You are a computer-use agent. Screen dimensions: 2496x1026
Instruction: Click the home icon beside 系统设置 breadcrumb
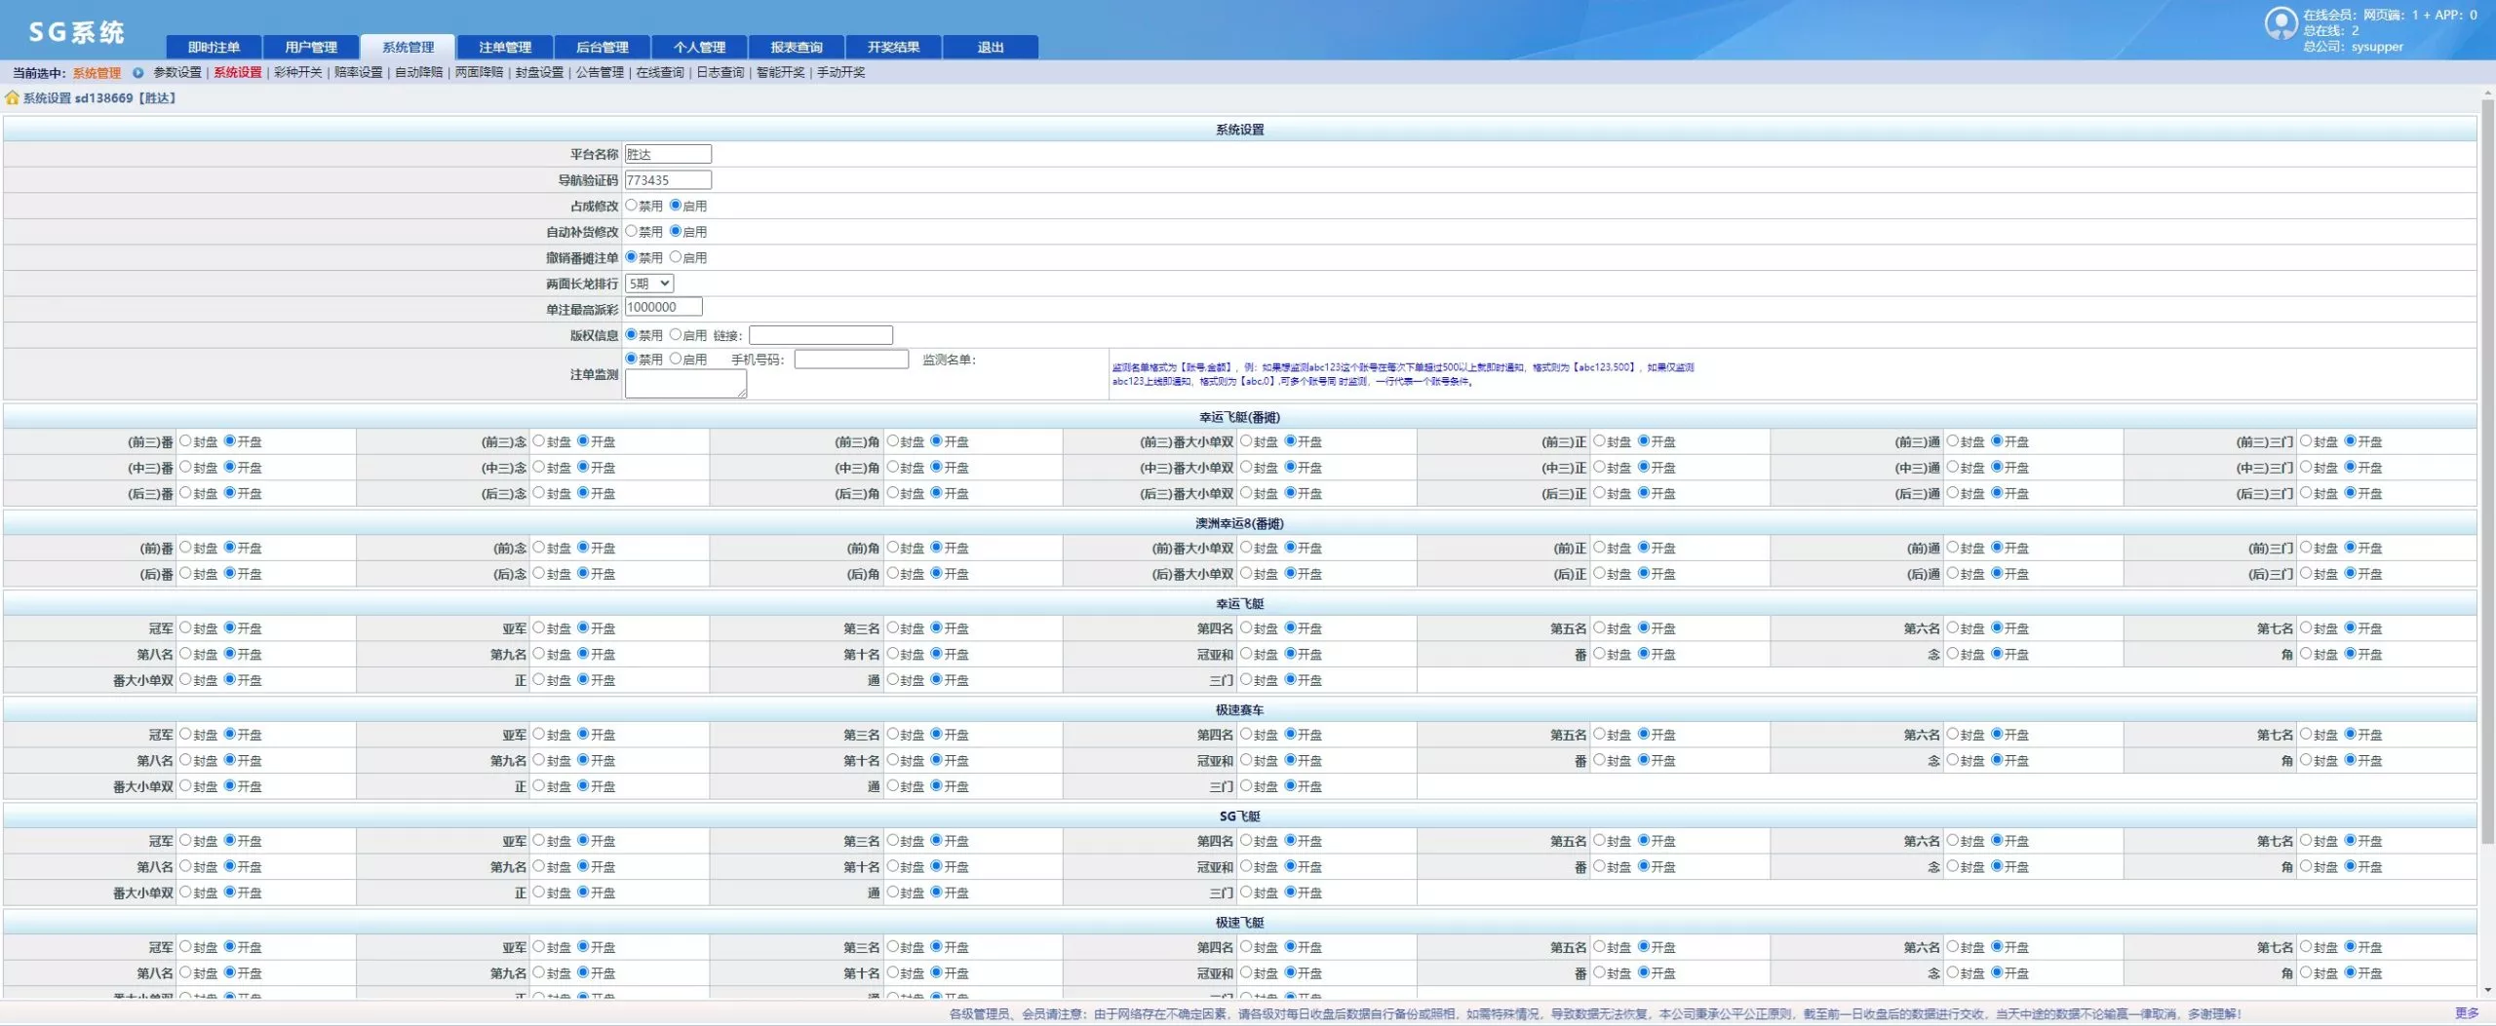(x=12, y=98)
